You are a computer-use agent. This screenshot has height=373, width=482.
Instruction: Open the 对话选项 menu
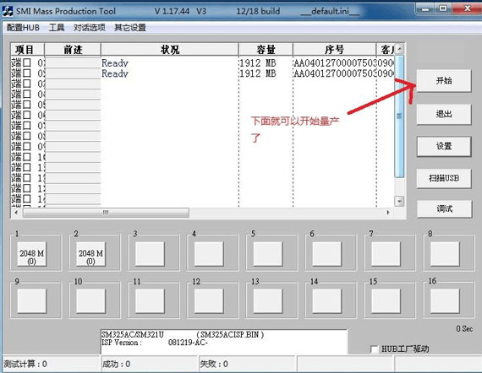pyautogui.click(x=89, y=28)
